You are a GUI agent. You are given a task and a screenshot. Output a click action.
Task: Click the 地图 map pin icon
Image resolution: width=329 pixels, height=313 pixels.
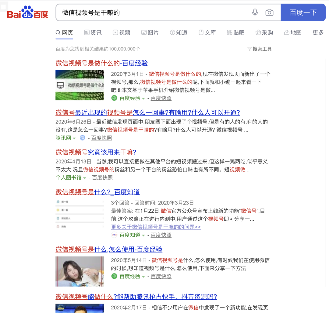(x=287, y=33)
